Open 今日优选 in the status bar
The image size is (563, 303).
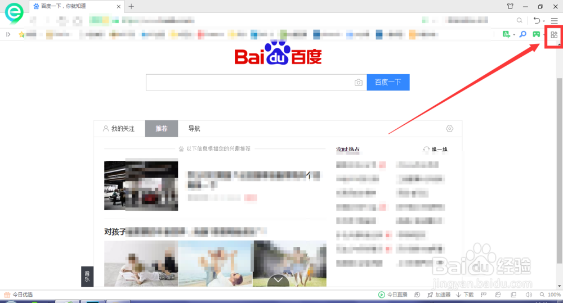[x=19, y=295]
